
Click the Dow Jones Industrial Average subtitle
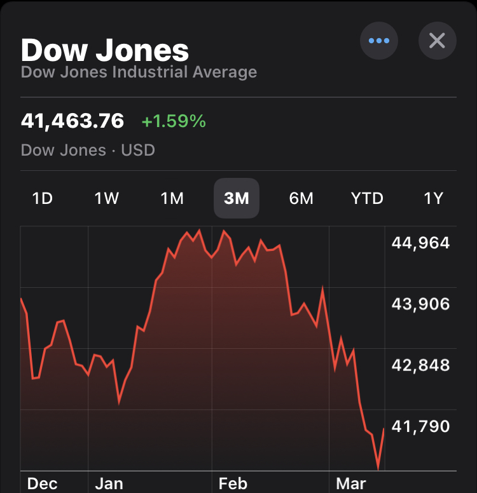pos(139,72)
